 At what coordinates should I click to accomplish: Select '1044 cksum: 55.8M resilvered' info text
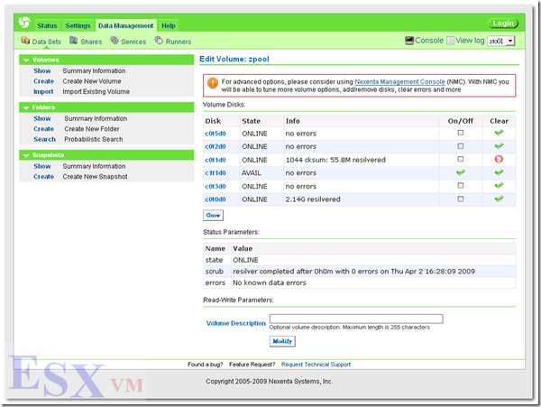click(335, 160)
